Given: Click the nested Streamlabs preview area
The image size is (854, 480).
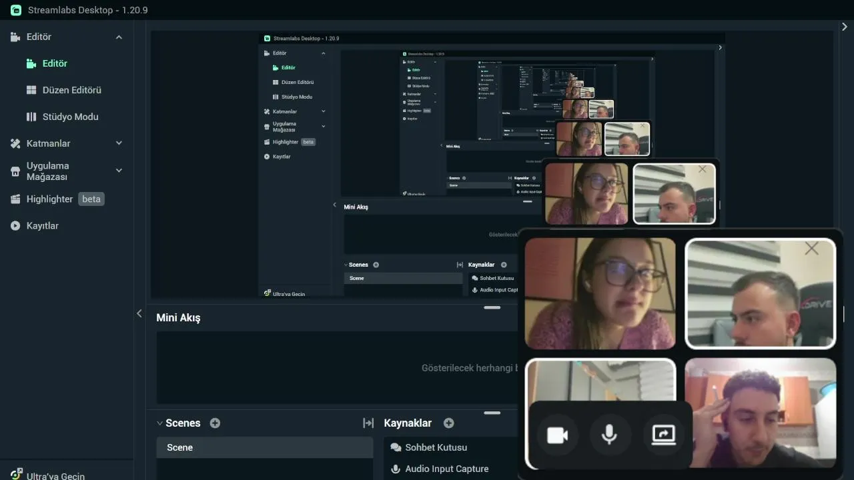Looking at the screenshot, I should tap(491, 164).
